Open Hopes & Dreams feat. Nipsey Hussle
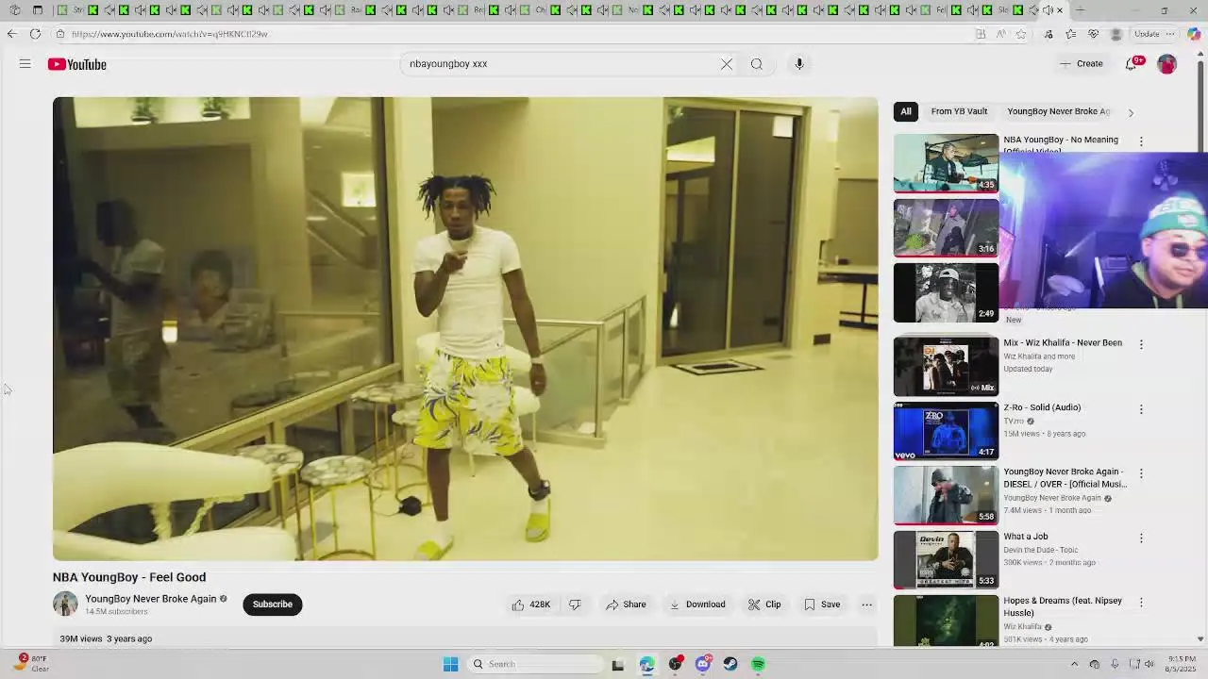Image resolution: width=1208 pixels, height=679 pixels. tap(1063, 606)
